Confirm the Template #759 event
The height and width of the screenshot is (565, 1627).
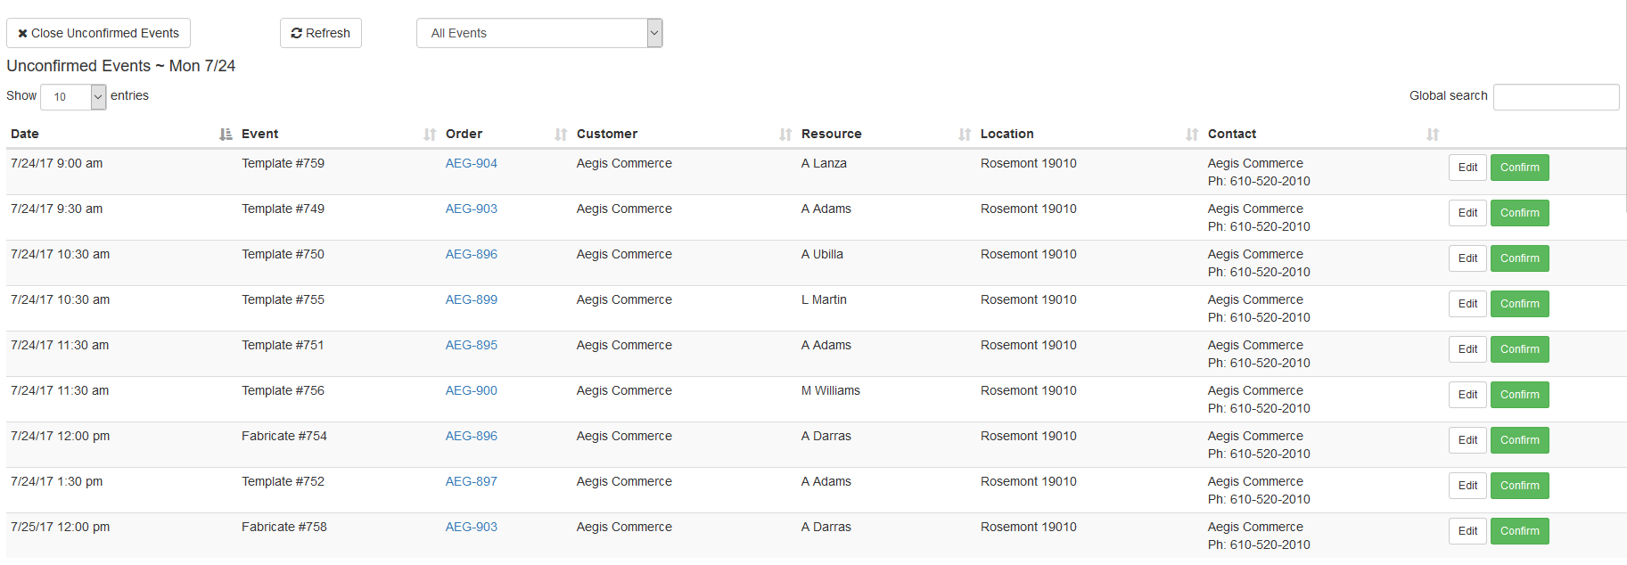1519,168
